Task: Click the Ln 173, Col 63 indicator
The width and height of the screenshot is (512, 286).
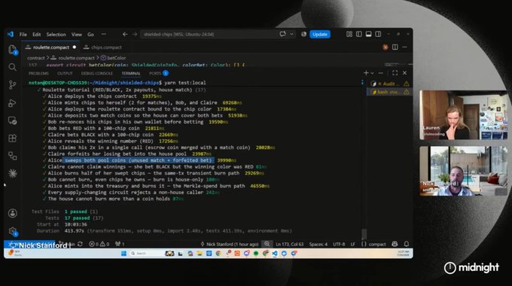Action: coord(289,244)
